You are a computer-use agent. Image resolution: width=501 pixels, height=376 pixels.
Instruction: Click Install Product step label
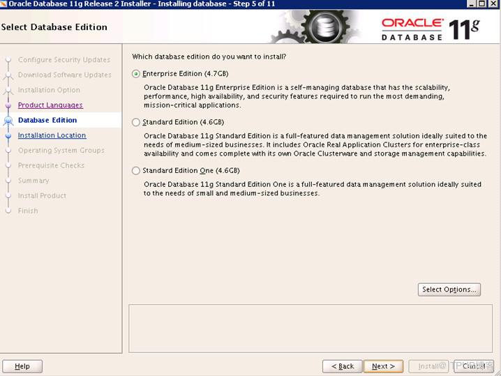pyautogui.click(x=42, y=195)
